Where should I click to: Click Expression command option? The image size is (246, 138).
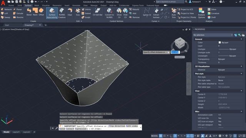(81, 129)
